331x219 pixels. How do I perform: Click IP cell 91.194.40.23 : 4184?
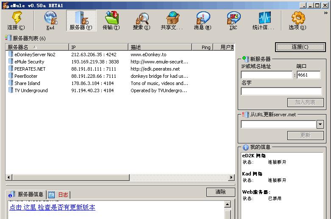(x=92, y=90)
